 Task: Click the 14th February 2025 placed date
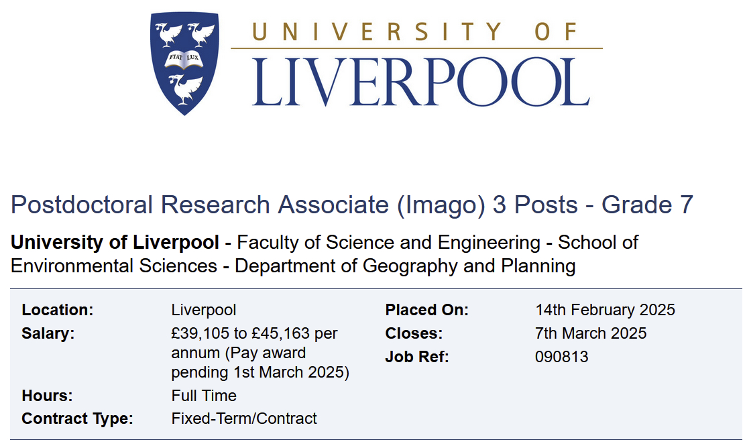pos(605,310)
